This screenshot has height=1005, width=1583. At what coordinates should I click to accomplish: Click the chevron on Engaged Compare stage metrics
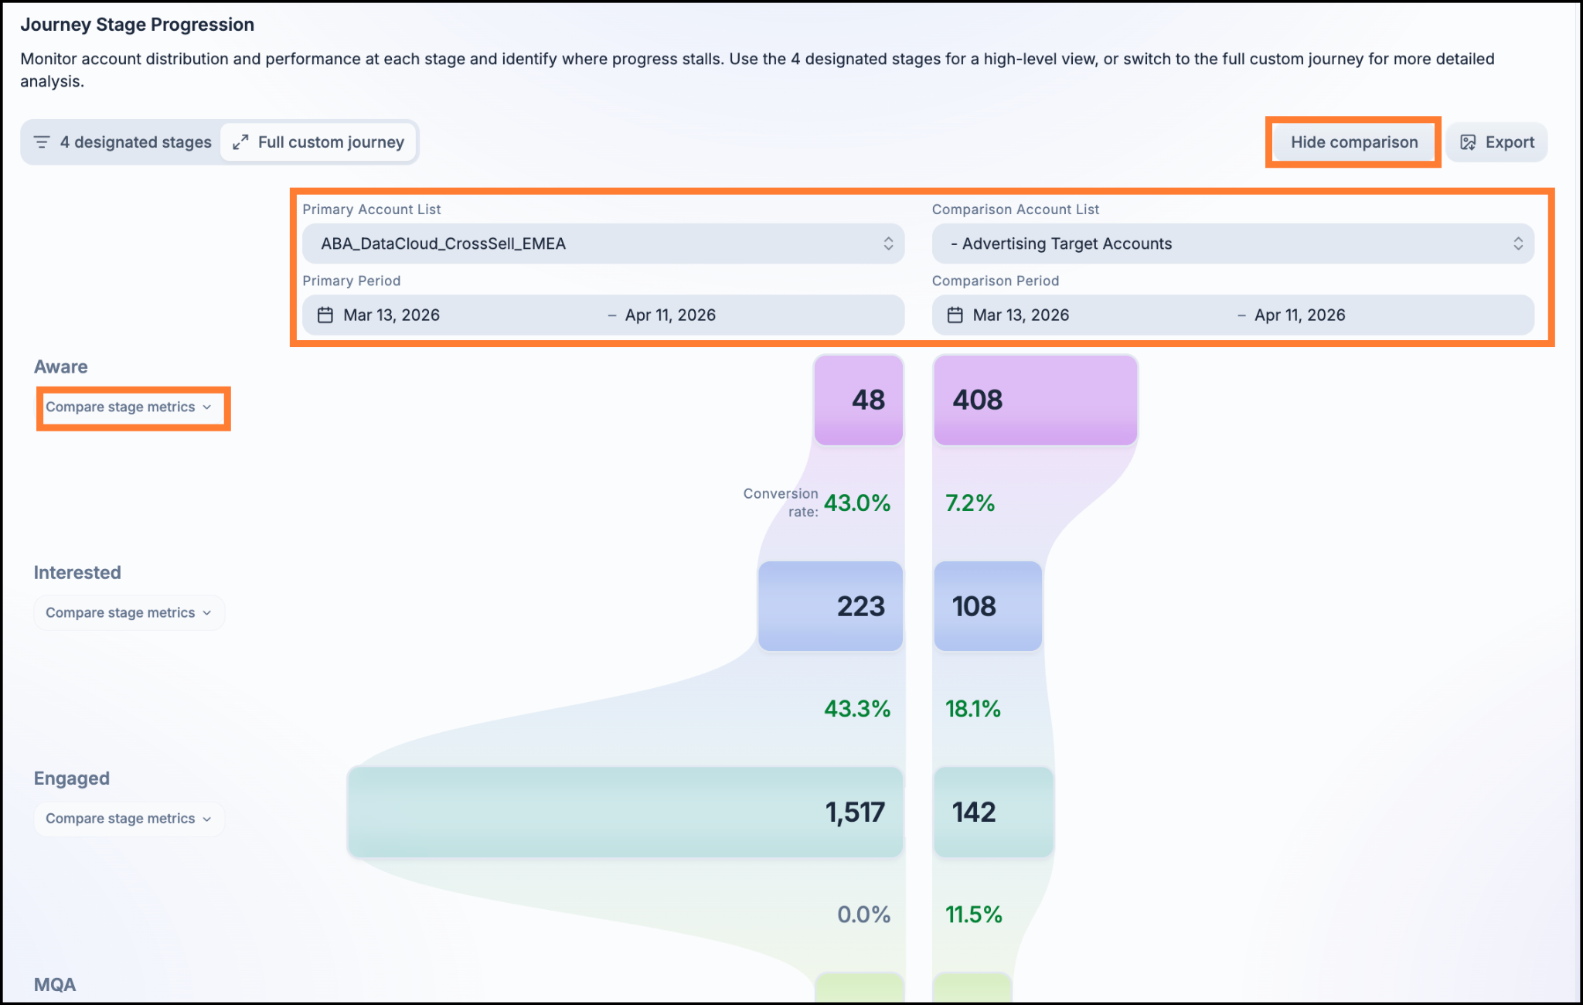[207, 819]
